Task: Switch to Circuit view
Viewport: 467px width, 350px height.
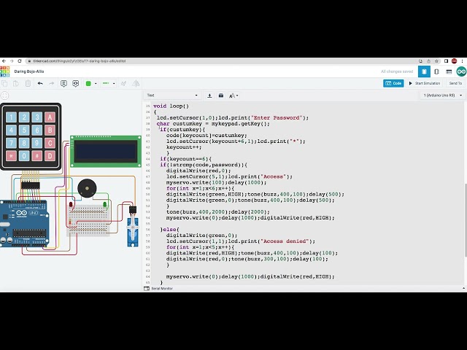Action: click(424, 71)
